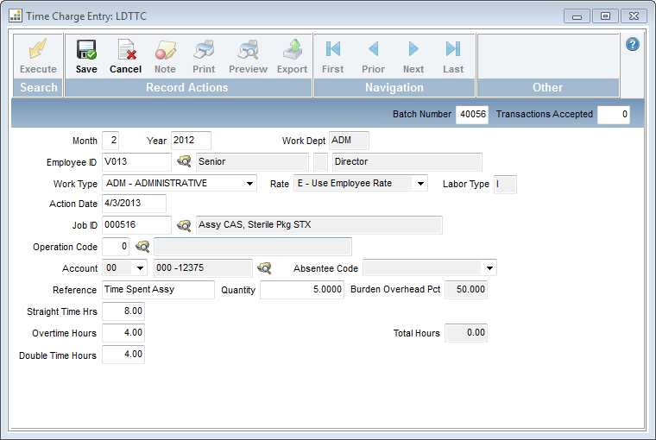The image size is (656, 440).
Task: Open the Work Type dropdown
Action: click(249, 184)
